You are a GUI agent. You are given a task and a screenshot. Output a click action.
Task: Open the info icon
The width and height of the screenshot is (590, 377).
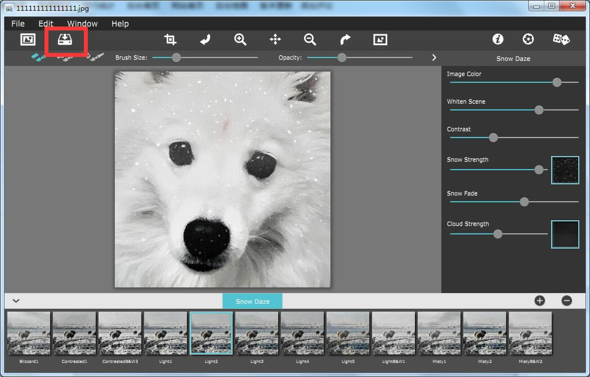point(498,39)
